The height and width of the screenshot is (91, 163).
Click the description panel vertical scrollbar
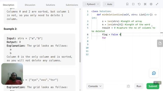80,52
